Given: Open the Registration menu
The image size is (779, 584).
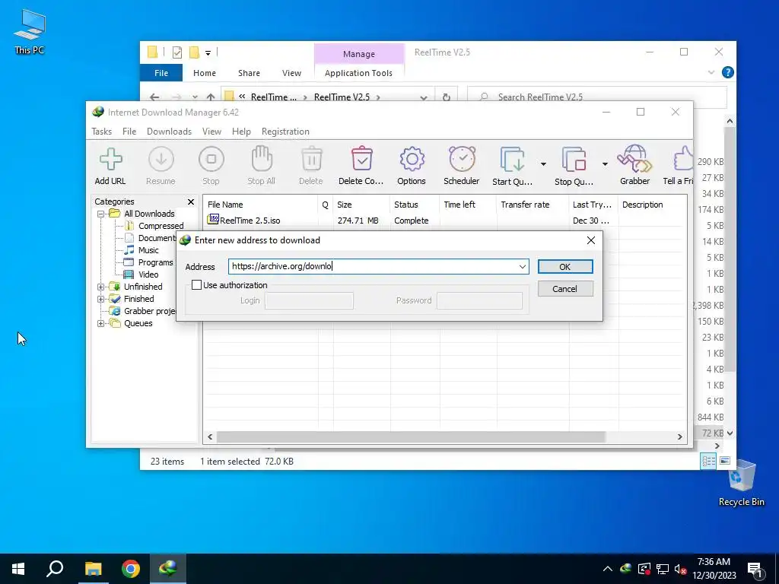Looking at the screenshot, I should point(285,132).
